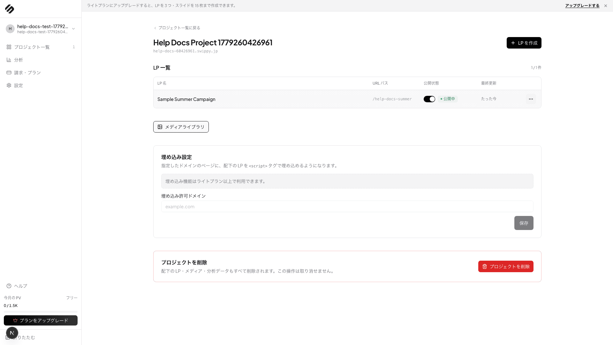Click the Swippy logo icon
This screenshot has width=613, height=345.
coord(10,9)
